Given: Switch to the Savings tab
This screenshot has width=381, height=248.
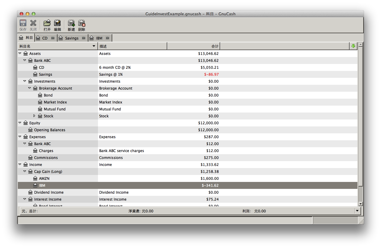Looking at the screenshot, I should coord(72,38).
